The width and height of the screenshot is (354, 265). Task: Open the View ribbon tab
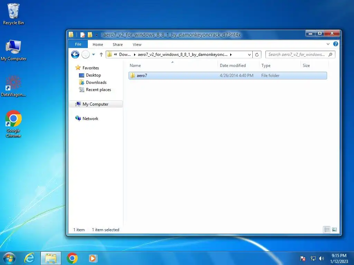[x=137, y=45]
